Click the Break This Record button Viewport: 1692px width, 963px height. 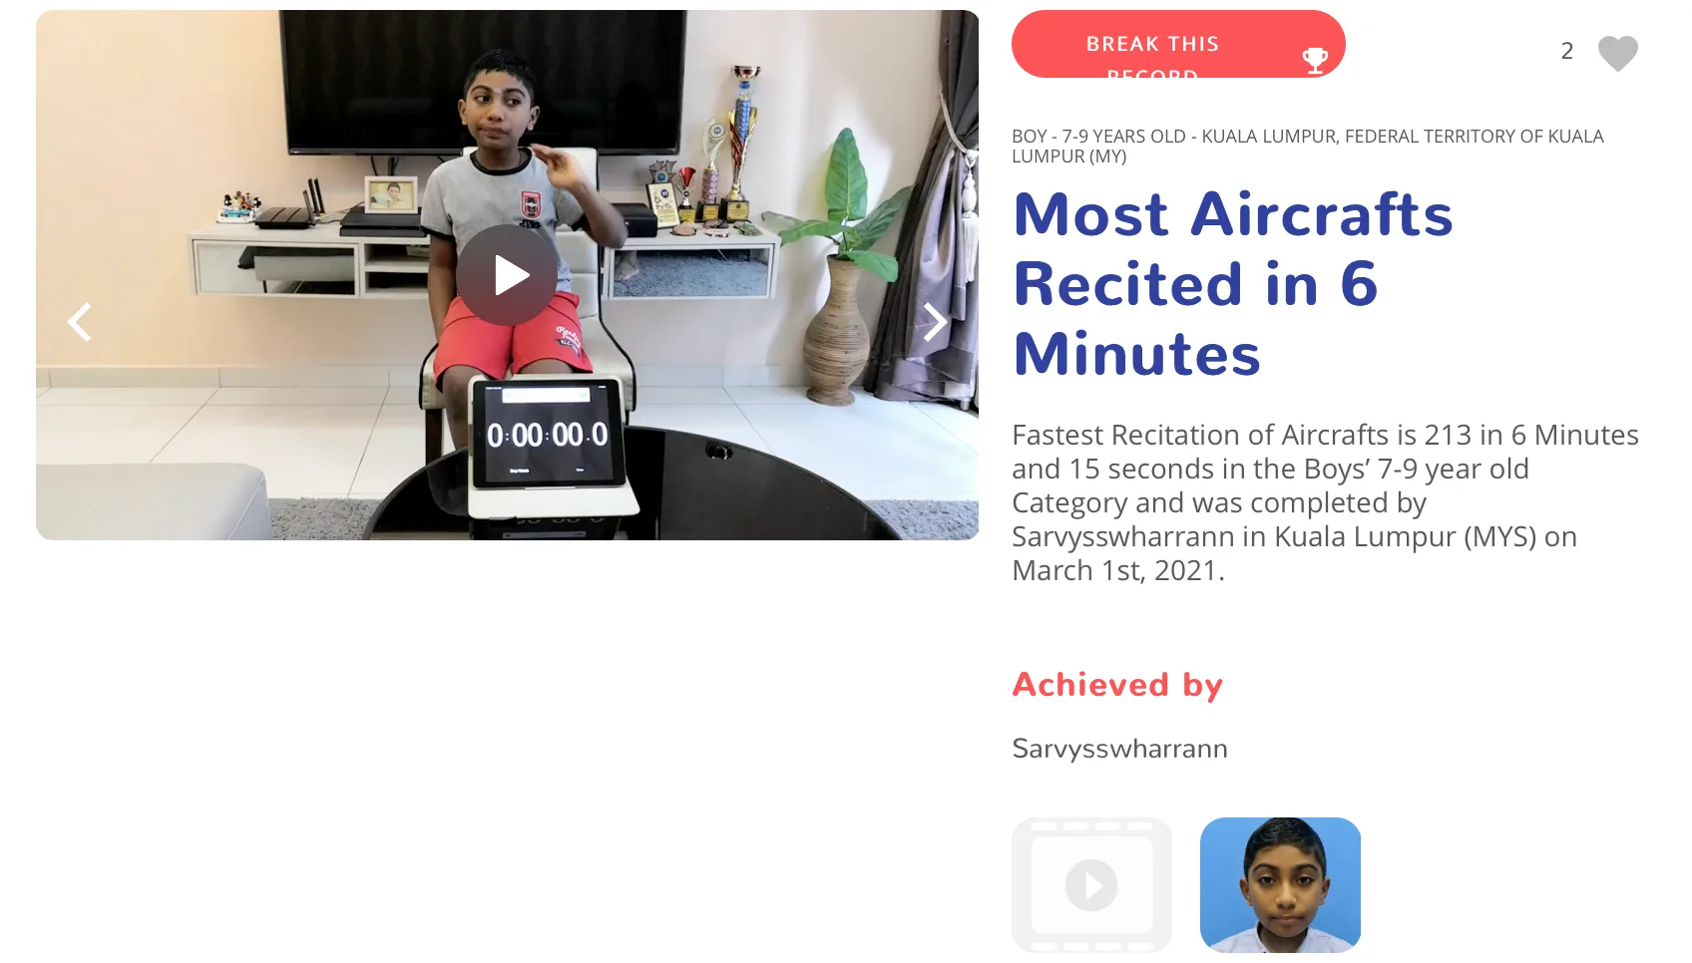coord(1178,44)
